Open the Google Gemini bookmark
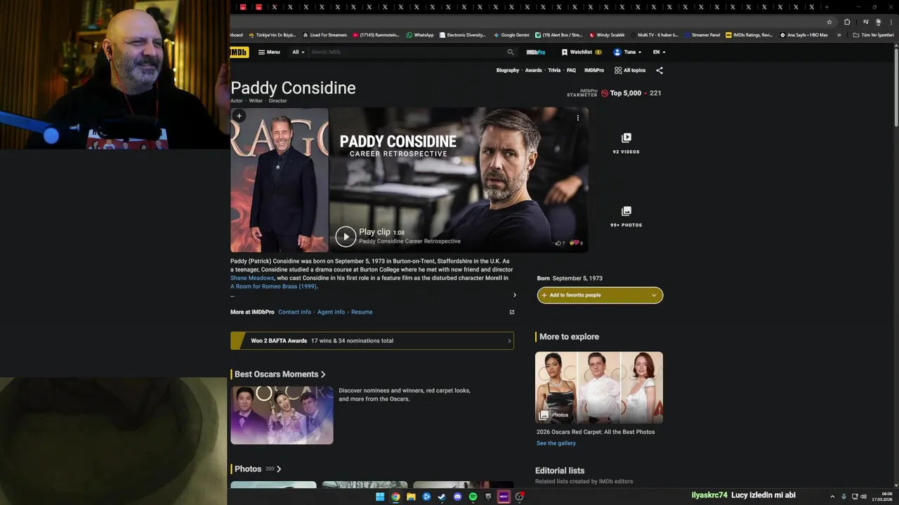The width and height of the screenshot is (899, 505). [511, 35]
